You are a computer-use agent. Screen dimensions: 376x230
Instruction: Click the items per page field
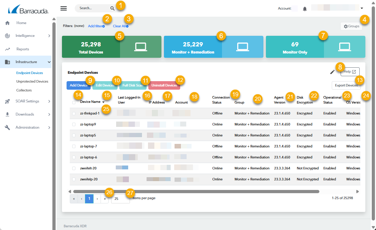(x=120, y=199)
